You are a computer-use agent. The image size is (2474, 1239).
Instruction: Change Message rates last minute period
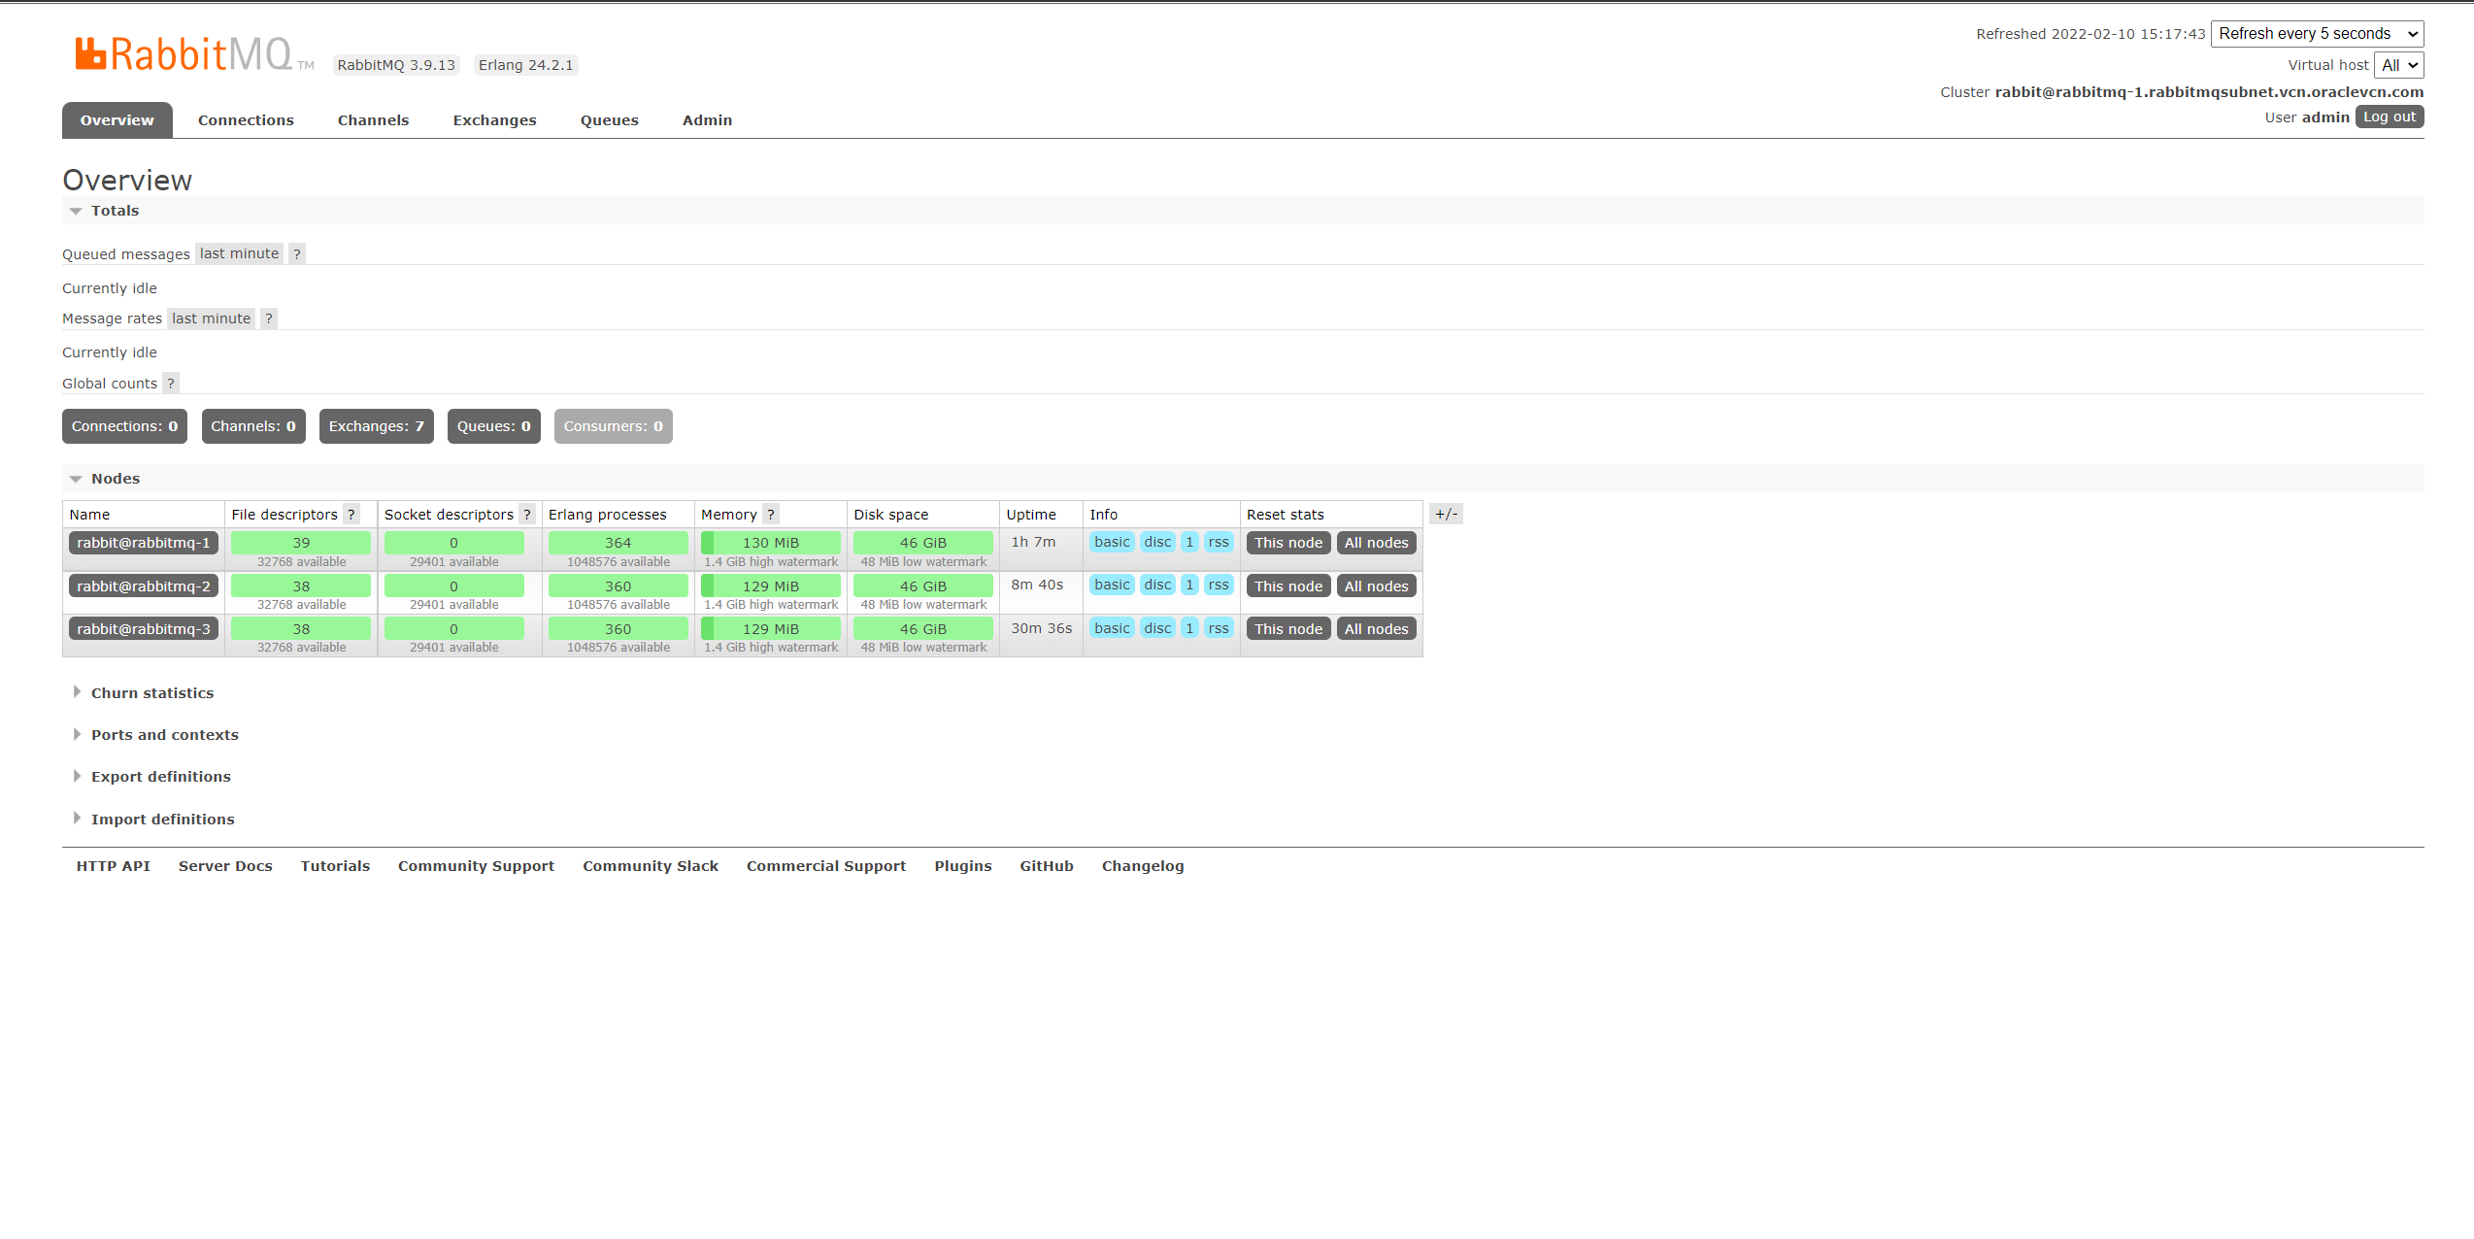[211, 318]
